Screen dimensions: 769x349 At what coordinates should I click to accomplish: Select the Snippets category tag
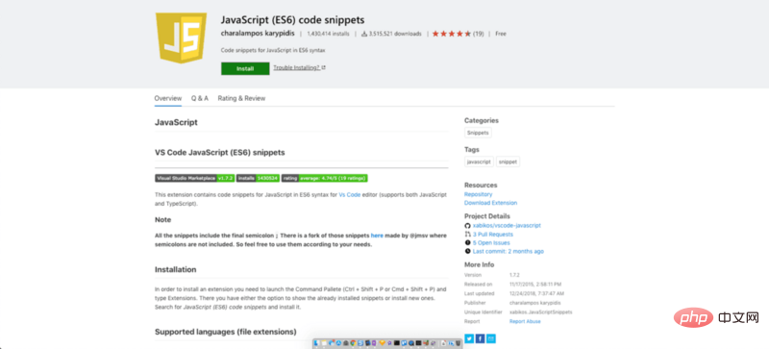[478, 133]
